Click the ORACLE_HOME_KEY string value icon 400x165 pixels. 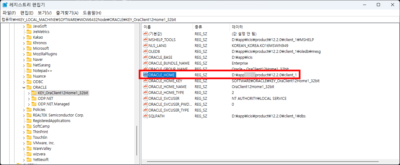145,81
